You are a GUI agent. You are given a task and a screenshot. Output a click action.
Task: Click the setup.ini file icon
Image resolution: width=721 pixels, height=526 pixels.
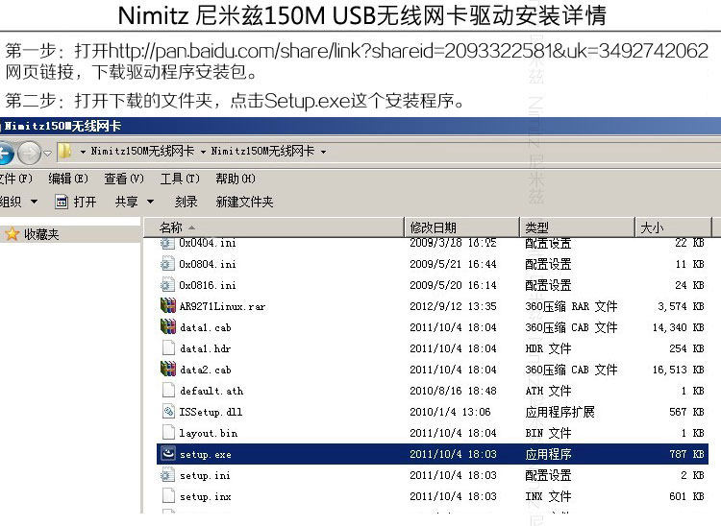coord(167,475)
